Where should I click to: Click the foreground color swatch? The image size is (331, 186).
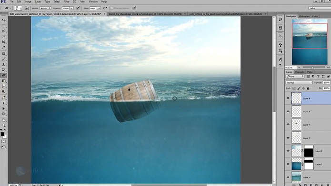click(x=2, y=134)
